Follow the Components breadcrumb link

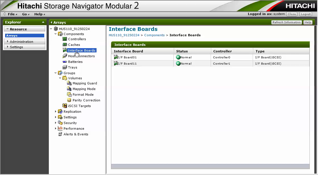(154, 35)
